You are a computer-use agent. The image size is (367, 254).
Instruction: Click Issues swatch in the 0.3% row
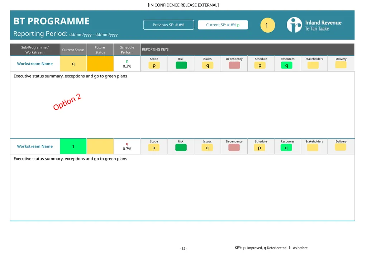[208, 65]
